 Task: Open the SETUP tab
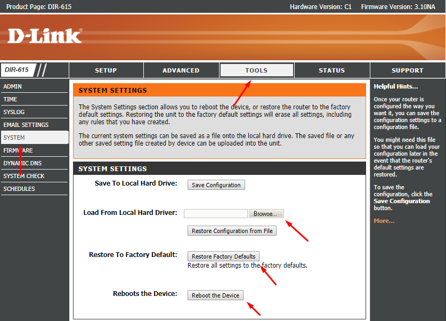(106, 70)
